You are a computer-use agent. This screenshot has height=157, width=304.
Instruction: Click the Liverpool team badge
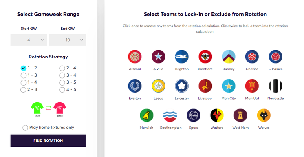[x=205, y=86]
